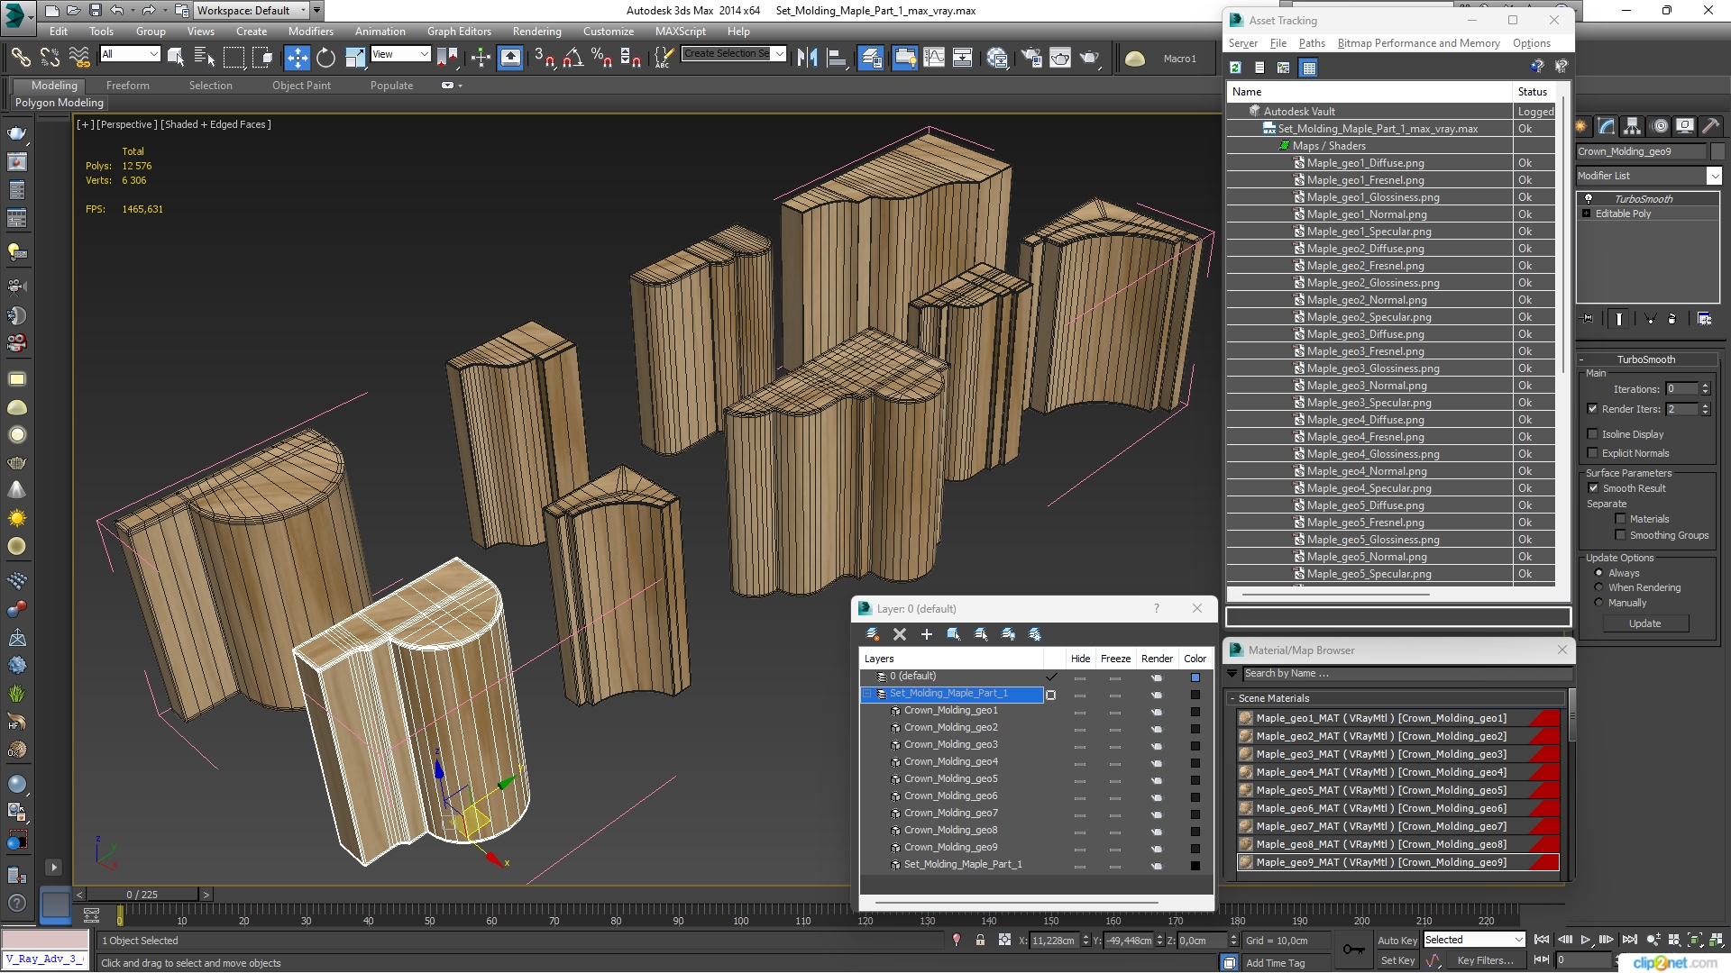Image resolution: width=1731 pixels, height=973 pixels.
Task: Switch to the Freeform ribbon tab
Action: pyautogui.click(x=128, y=86)
